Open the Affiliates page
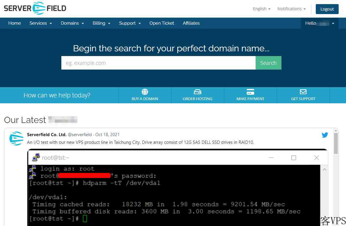 click(x=191, y=23)
